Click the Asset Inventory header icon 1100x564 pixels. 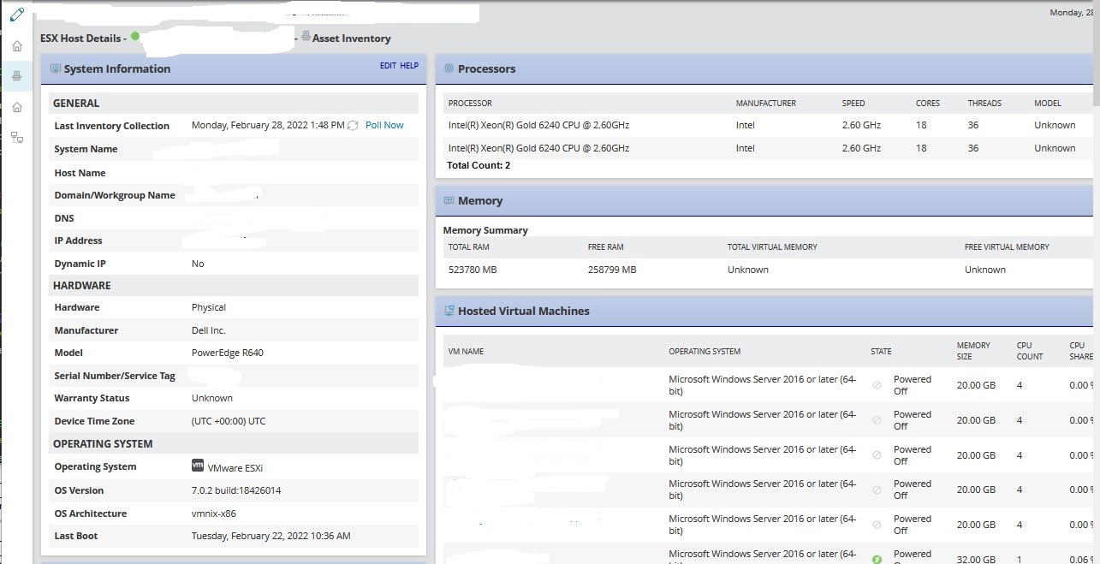click(x=306, y=37)
